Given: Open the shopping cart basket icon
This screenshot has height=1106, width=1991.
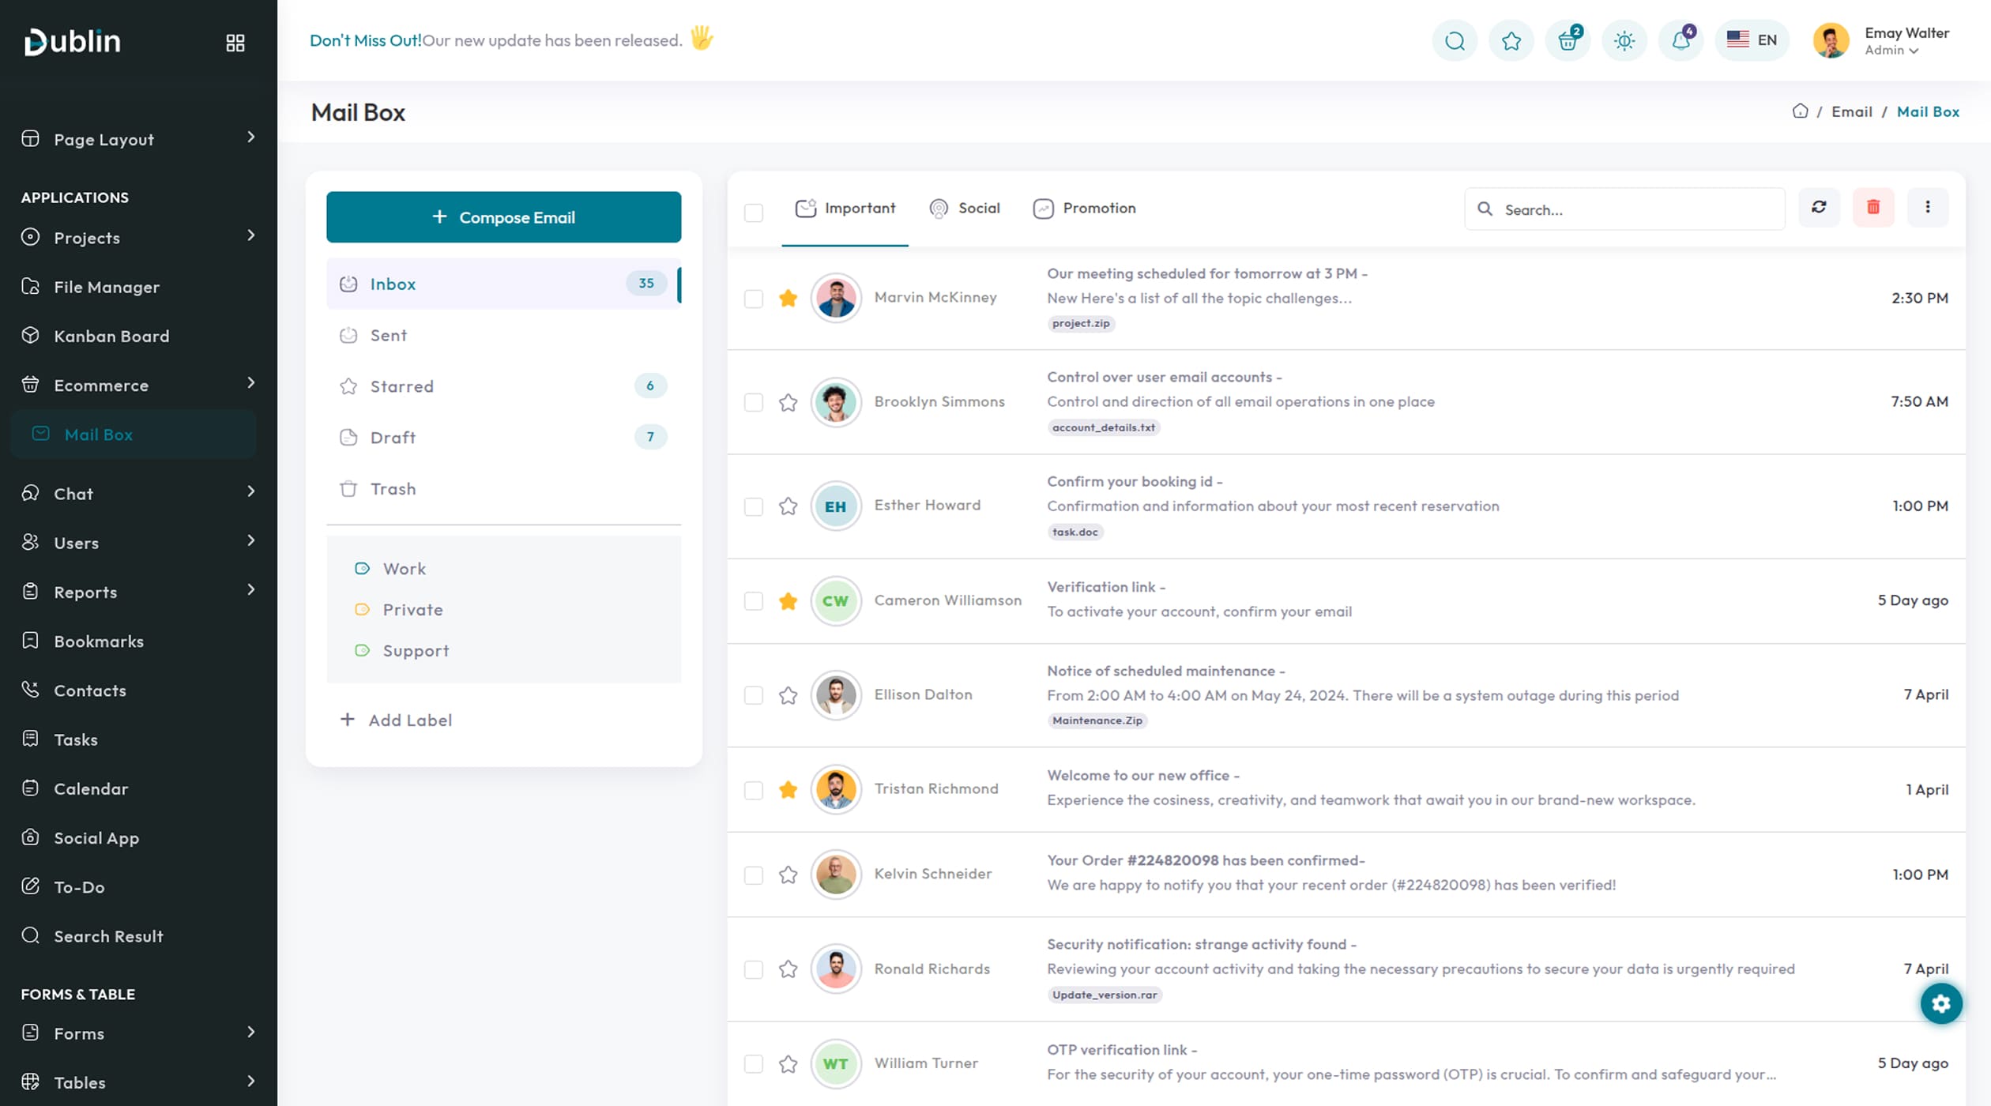Looking at the screenshot, I should point(1568,41).
